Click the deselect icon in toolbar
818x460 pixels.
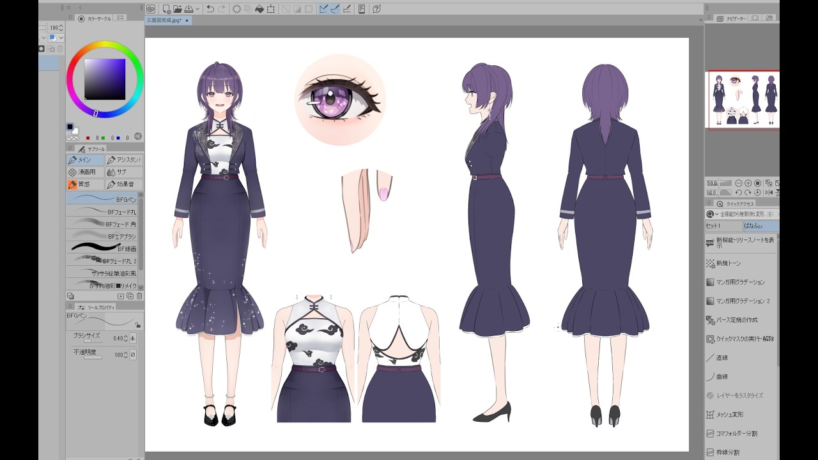click(286, 9)
